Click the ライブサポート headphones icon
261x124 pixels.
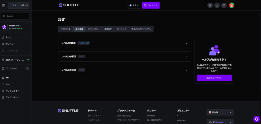(x=3, y=97)
